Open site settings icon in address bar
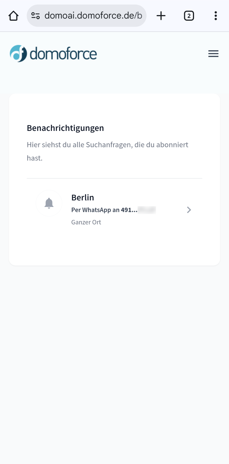The width and height of the screenshot is (229, 464). pyautogui.click(x=36, y=16)
